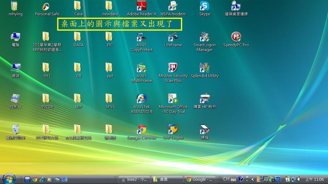Open the volume speaker tray icon

tap(298, 179)
